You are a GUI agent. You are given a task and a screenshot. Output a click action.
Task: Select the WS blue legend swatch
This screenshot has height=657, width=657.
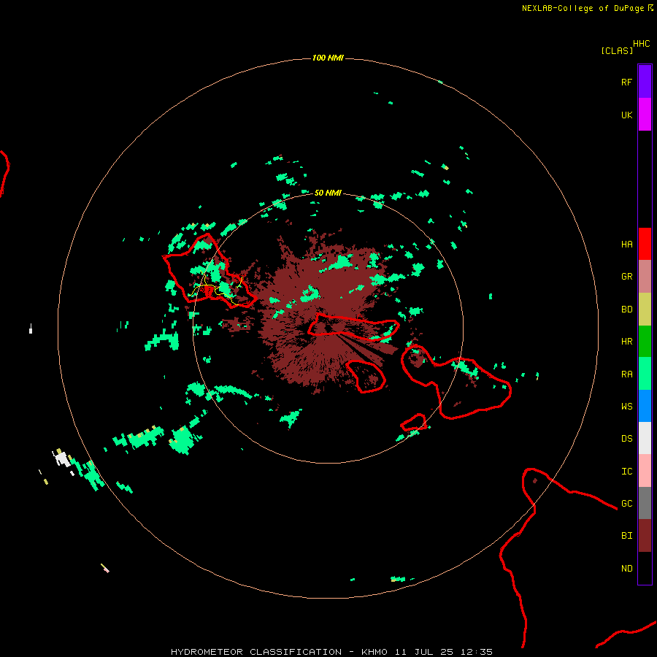point(645,406)
